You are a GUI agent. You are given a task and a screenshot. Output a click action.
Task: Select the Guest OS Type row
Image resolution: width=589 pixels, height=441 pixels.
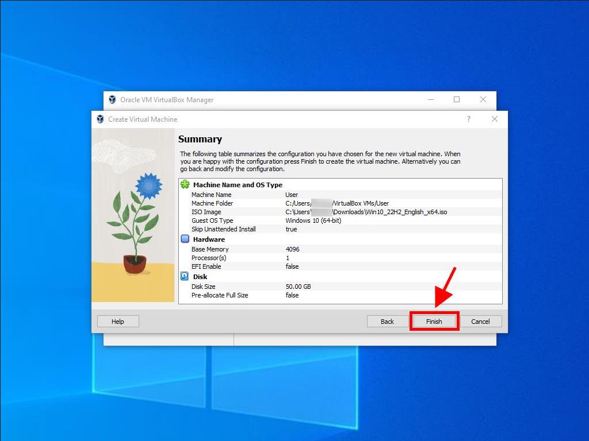(x=339, y=220)
